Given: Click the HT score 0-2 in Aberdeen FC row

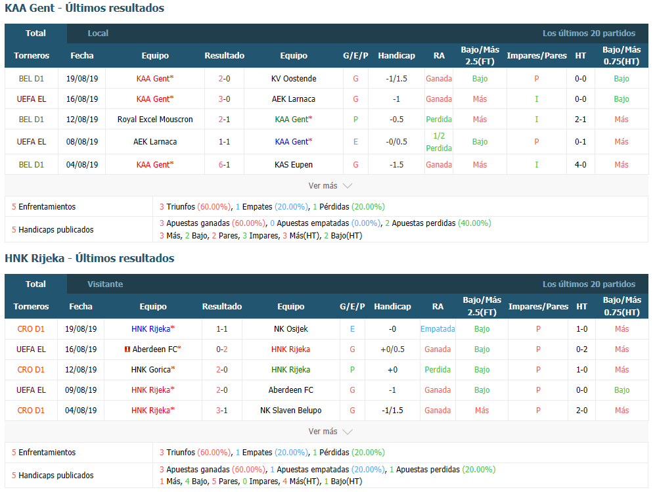Looking at the screenshot, I should tap(581, 349).
